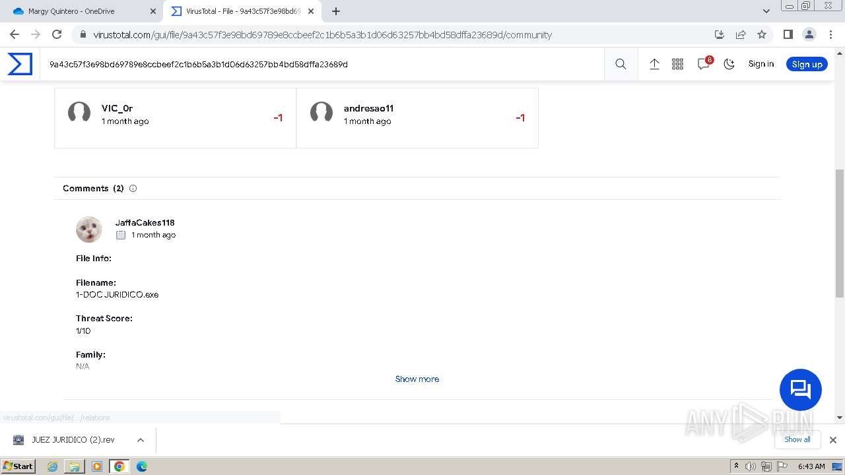845x475 pixels.
Task: Click the page vertical scrollbar
Action: coord(840,232)
